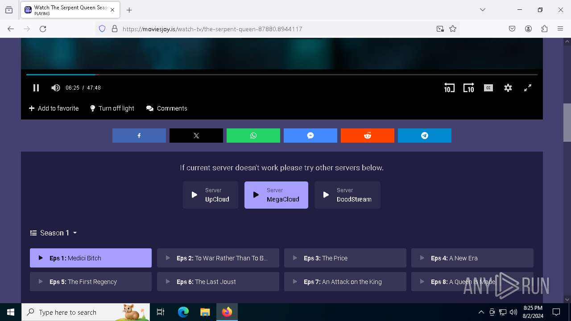Share on Facebook
Image resolution: width=571 pixels, height=321 pixels.
pyautogui.click(x=139, y=136)
